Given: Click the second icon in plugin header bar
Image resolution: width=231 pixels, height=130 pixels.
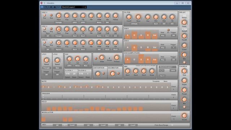Looking at the screenshot, I should coord(46,7).
